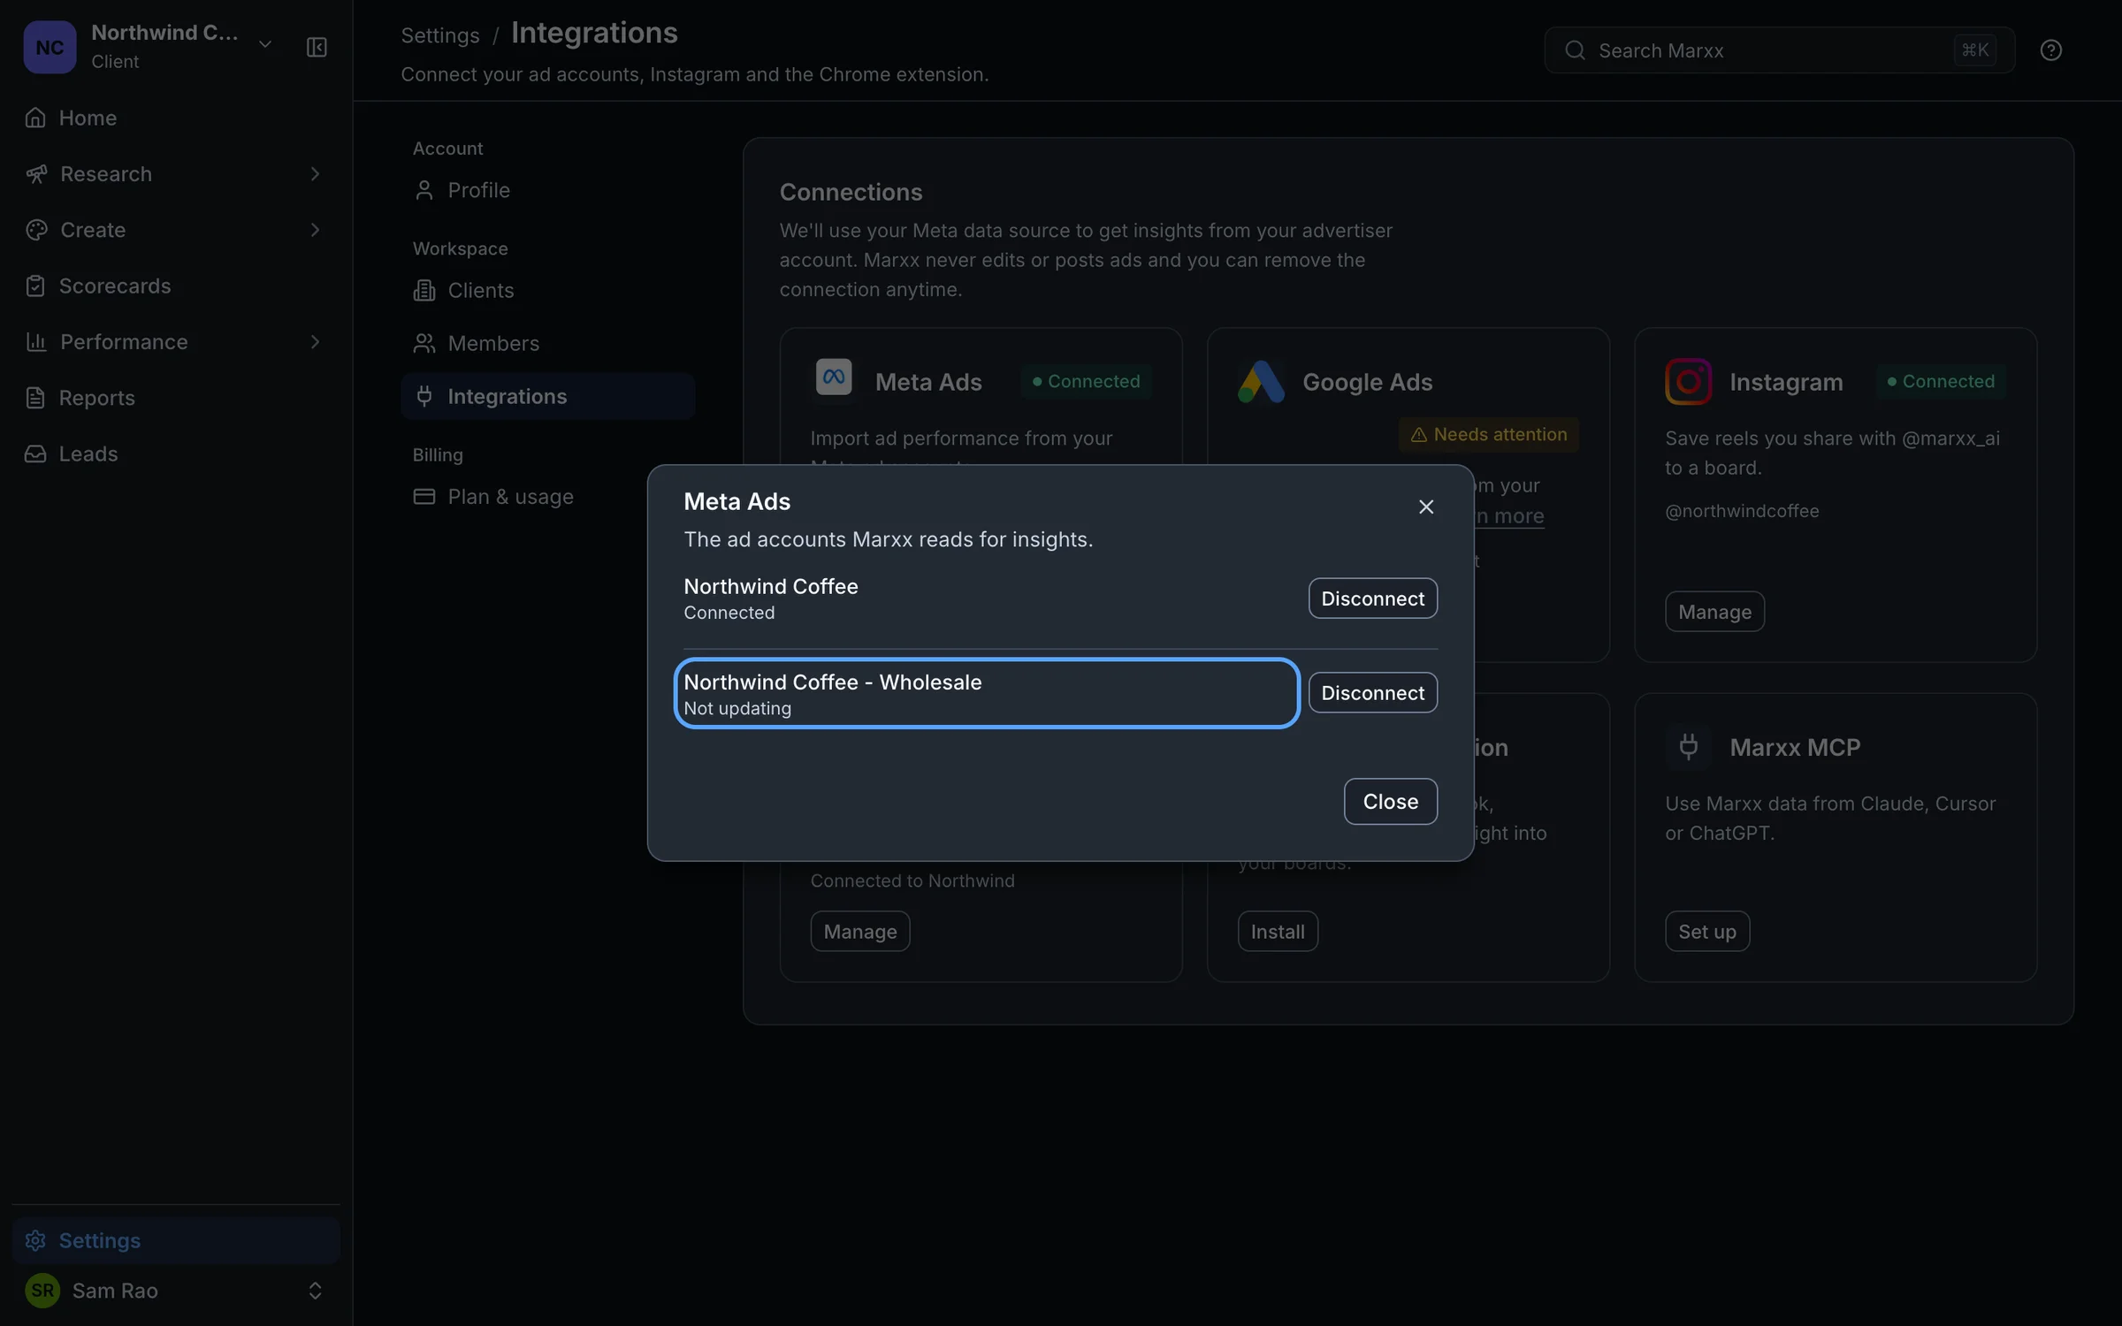
Task: Click the Instagram Connected status badge
Action: point(1941,381)
